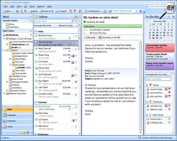Open the Edit menu
Image resolution: width=177 pixels, height=141 pixels.
coord(12,6)
